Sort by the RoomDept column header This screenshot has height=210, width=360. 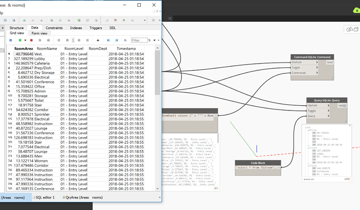(98, 48)
